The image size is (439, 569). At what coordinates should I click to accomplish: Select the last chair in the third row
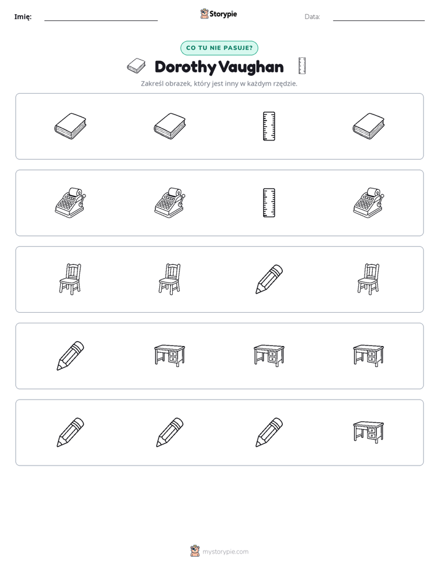(368, 279)
